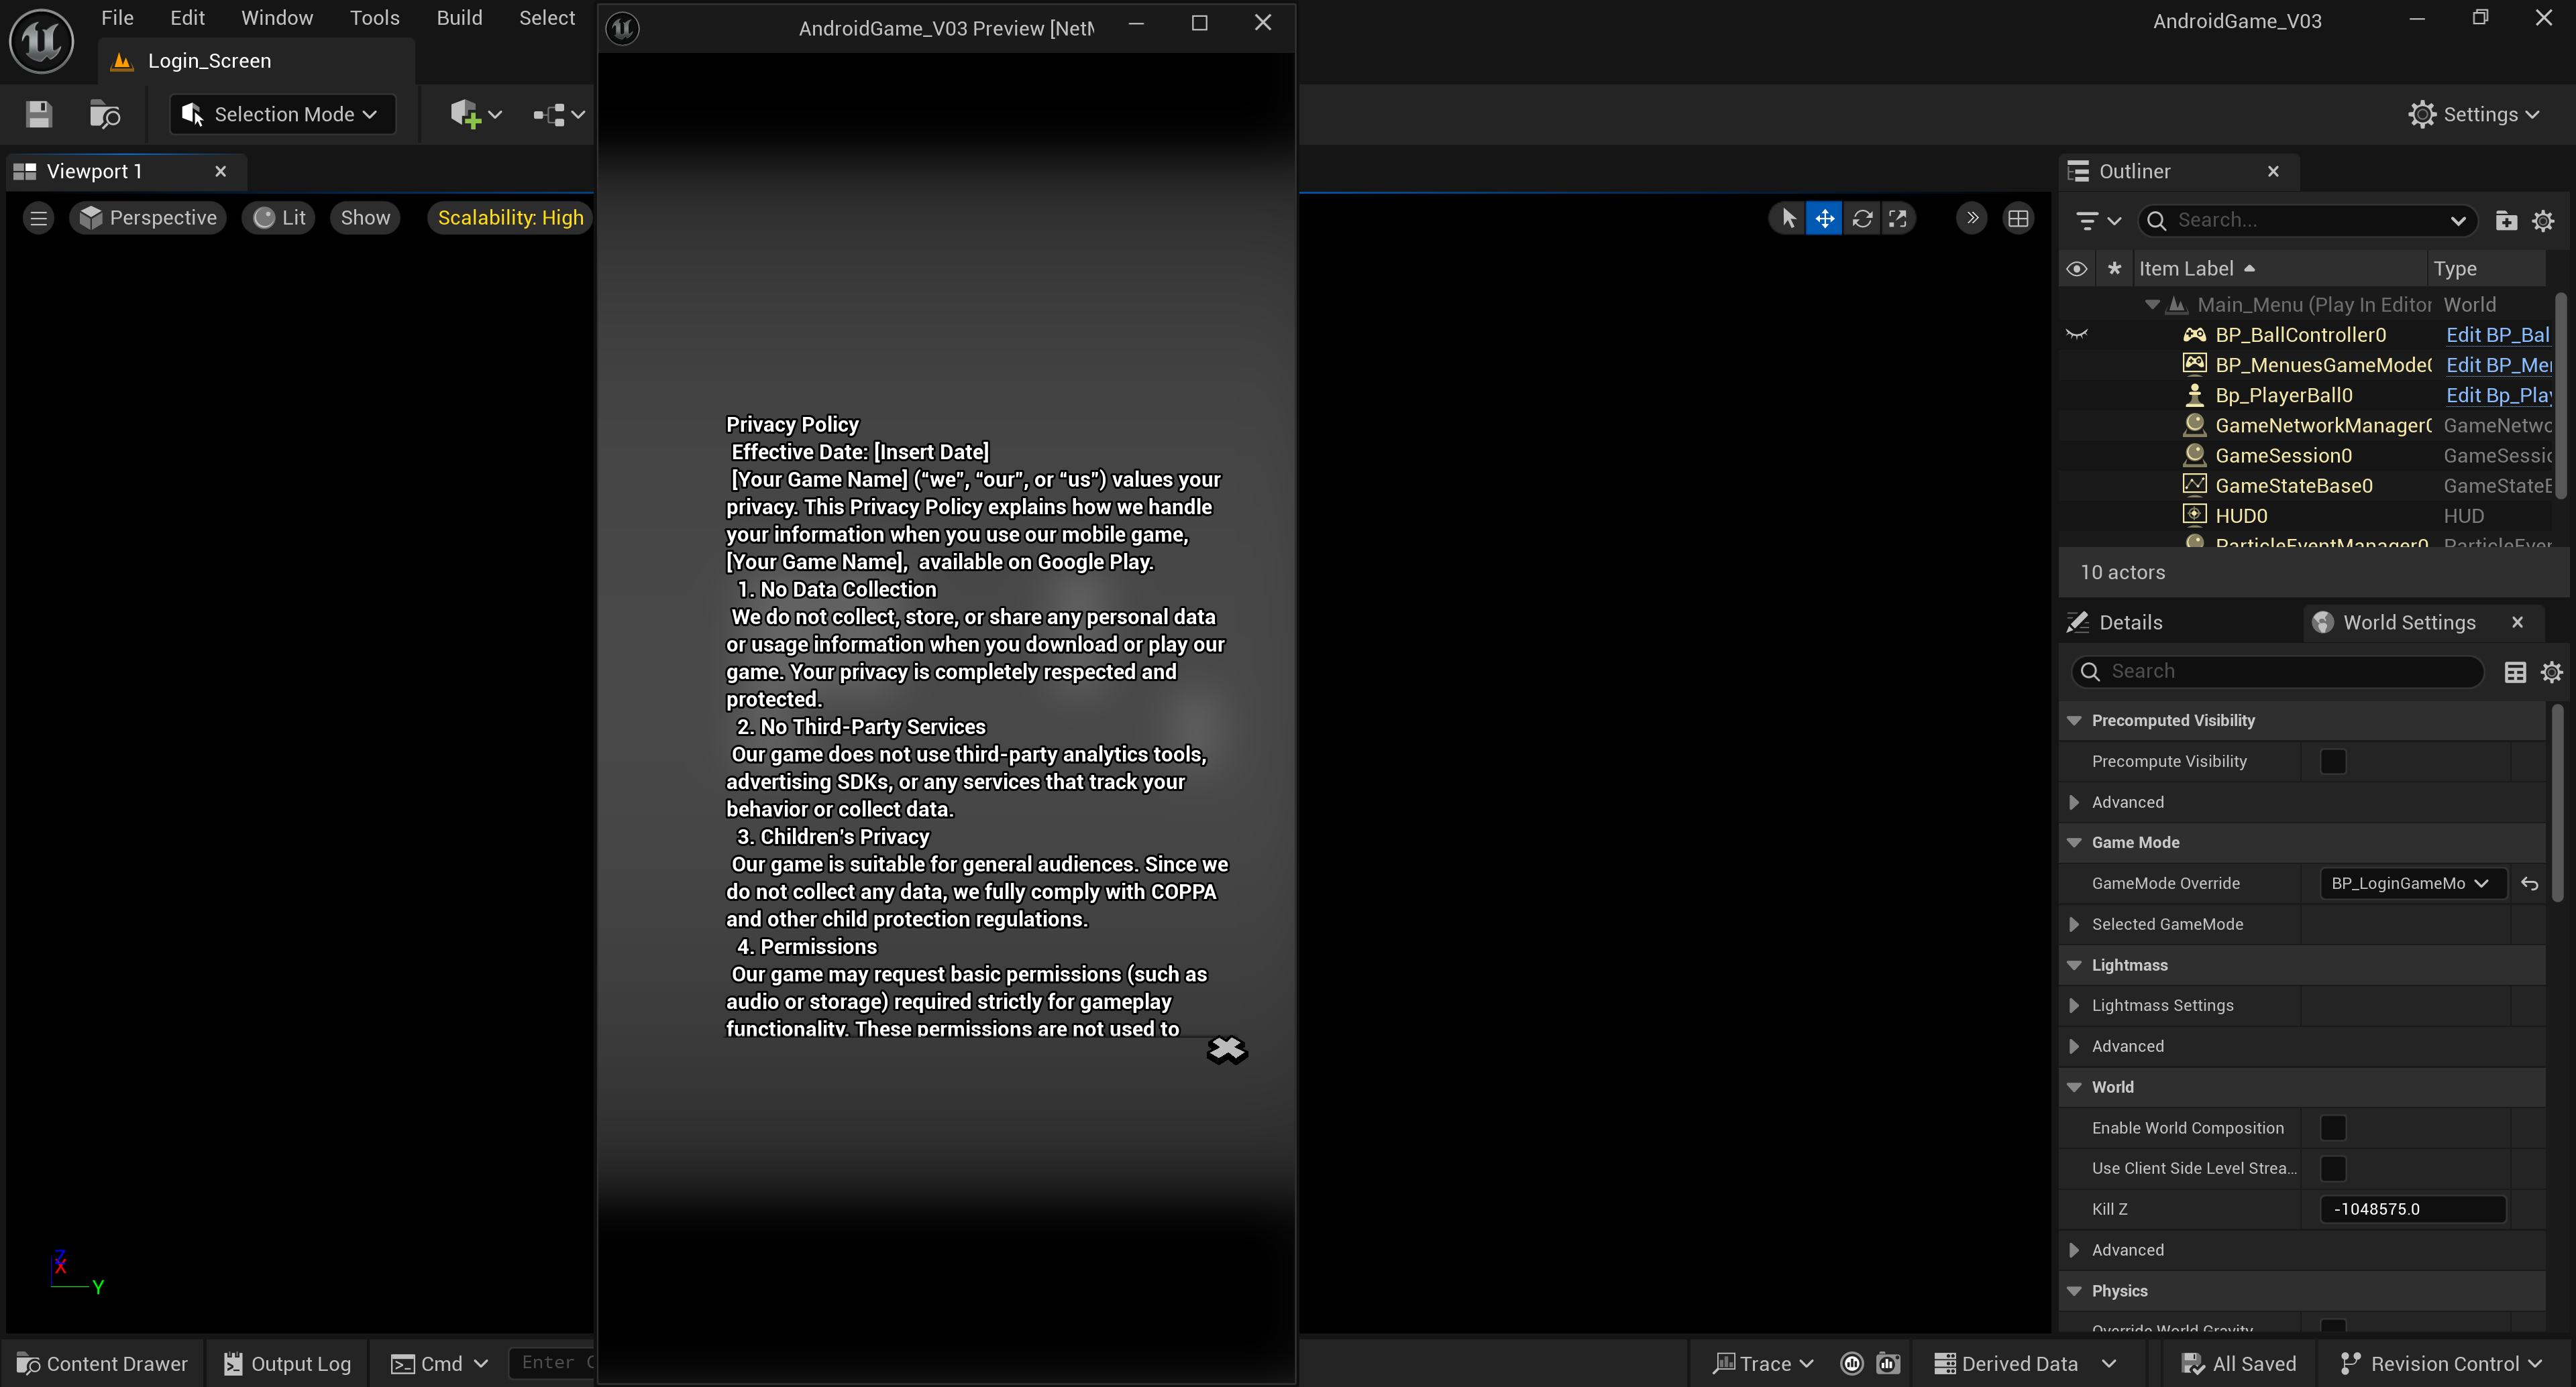Click the Browse content icon beside Save
2576x1387 pixels.
104,114
